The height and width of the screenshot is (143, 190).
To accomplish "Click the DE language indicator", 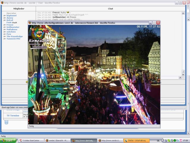I will [x=158, y=141].
